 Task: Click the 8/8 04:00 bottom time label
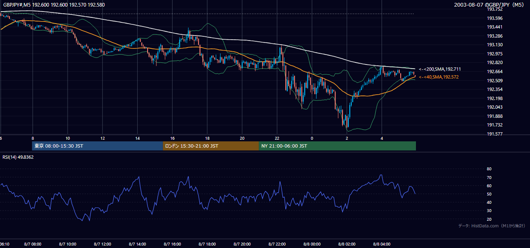(x=382, y=244)
